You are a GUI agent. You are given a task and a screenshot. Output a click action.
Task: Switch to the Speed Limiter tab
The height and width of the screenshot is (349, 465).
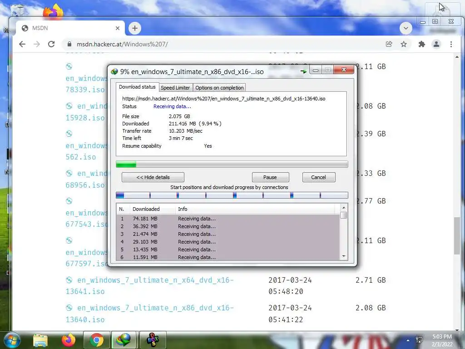click(175, 88)
